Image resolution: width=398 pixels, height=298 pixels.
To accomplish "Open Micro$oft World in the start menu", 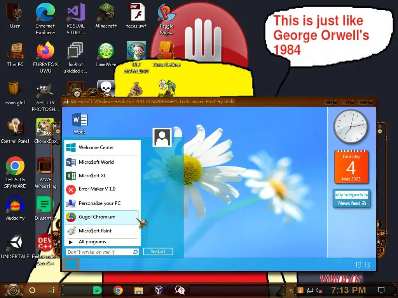I will point(102,162).
